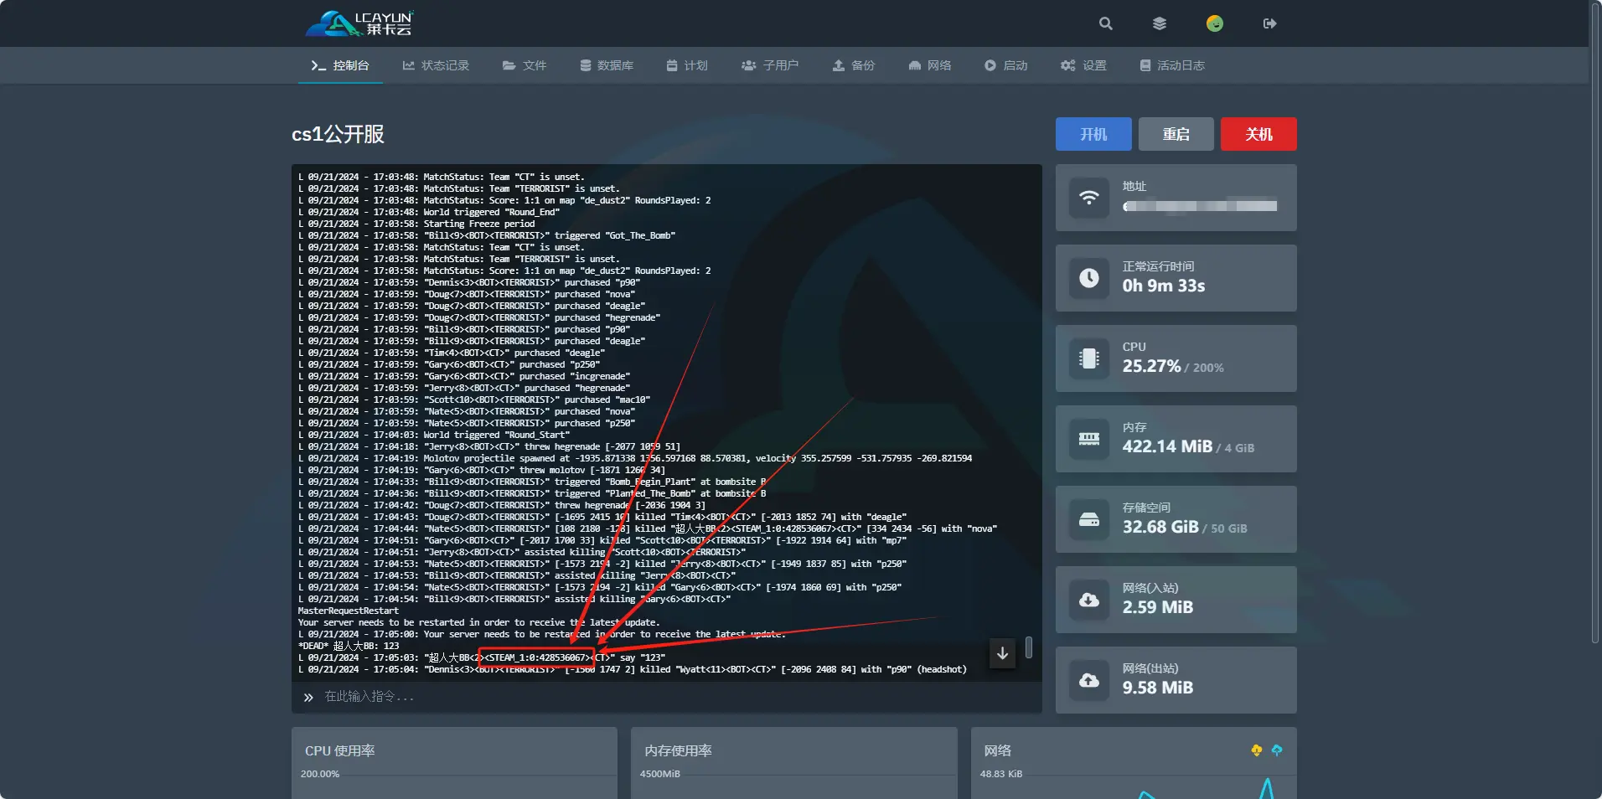The image size is (1602, 799).
Task: Click the cloud upload icon on 网络(出站) card
Action: click(1089, 680)
